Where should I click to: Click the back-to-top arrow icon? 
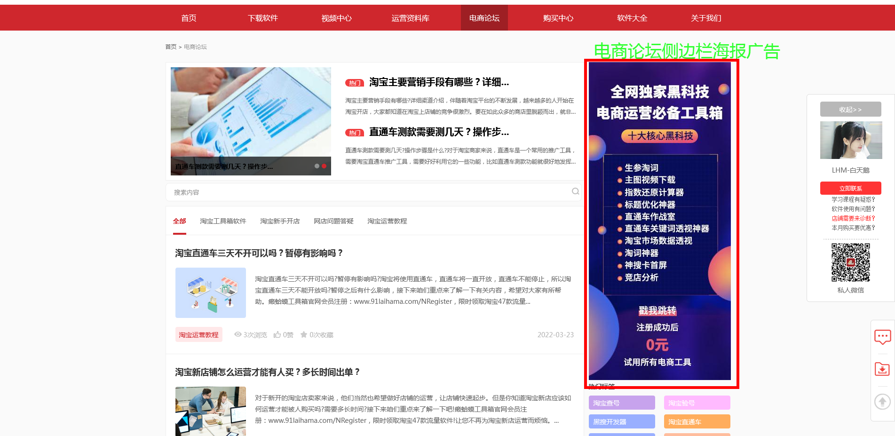tap(882, 401)
